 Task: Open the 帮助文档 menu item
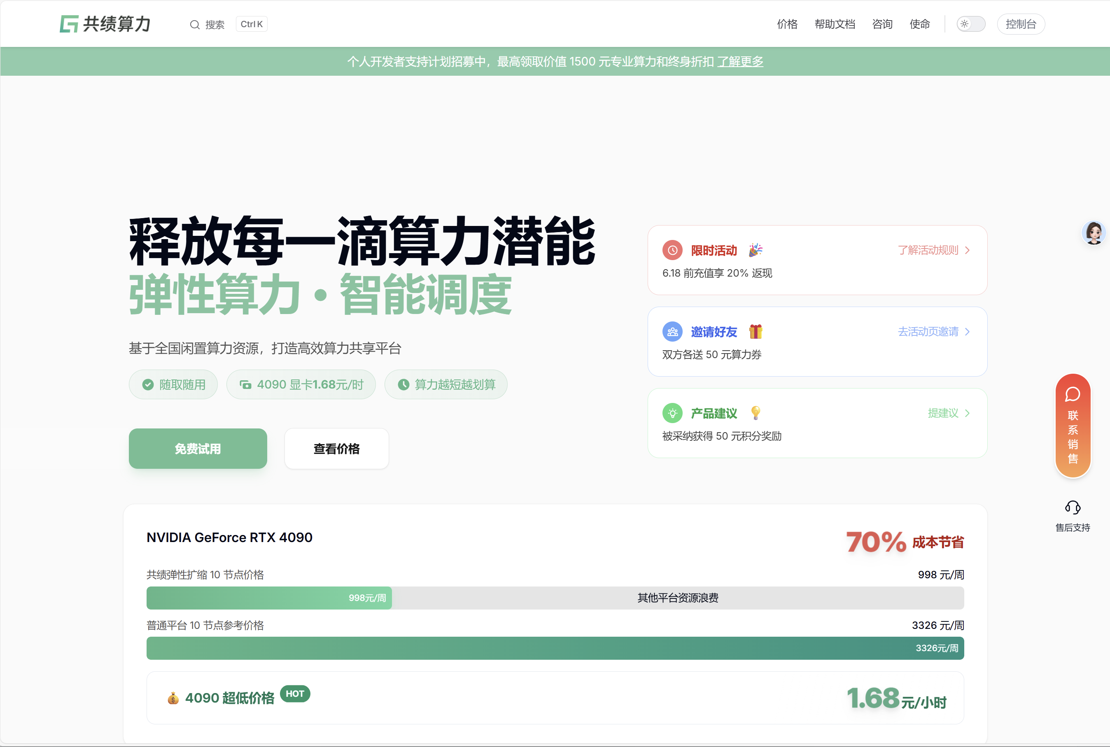click(x=835, y=24)
